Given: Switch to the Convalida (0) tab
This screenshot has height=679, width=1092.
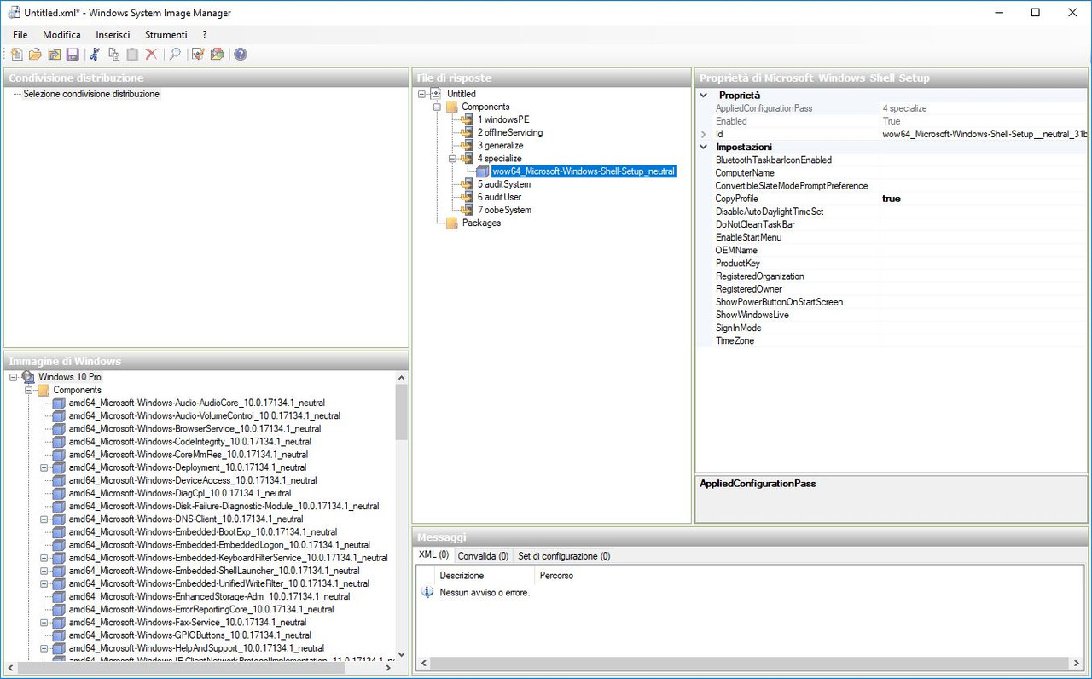Looking at the screenshot, I should pyautogui.click(x=483, y=556).
